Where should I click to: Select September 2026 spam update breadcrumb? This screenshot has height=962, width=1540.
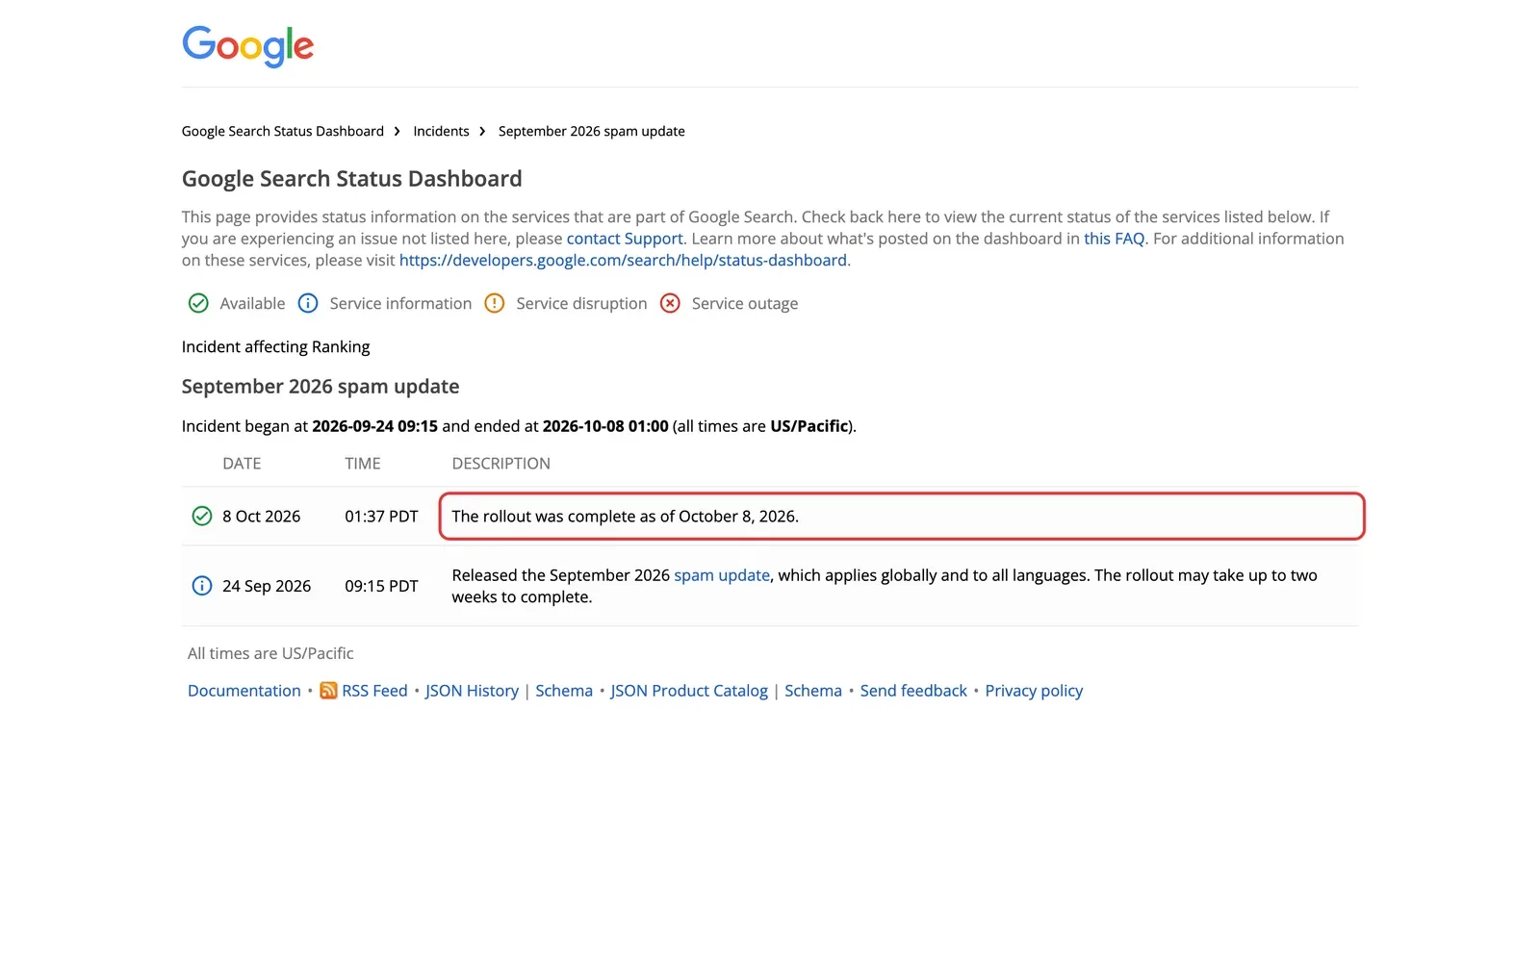(x=592, y=131)
